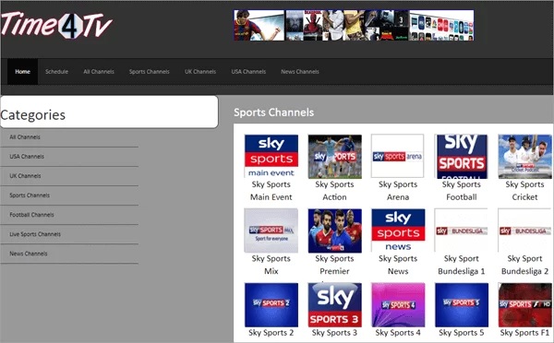
Task: Click the header banner advertisement image
Action: [354, 25]
